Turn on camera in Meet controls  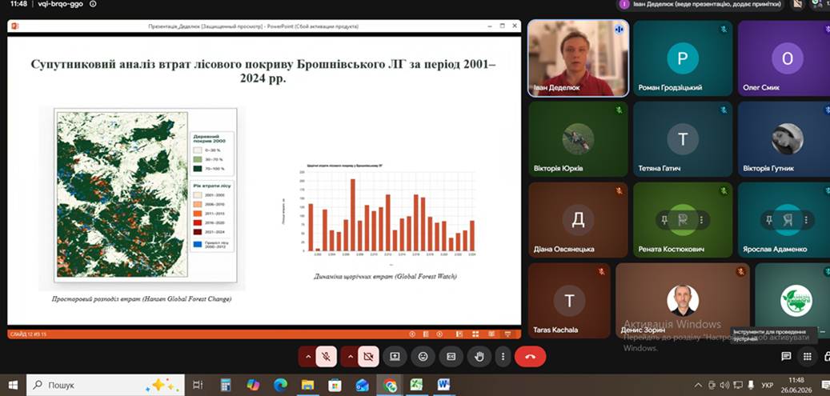[x=368, y=357]
